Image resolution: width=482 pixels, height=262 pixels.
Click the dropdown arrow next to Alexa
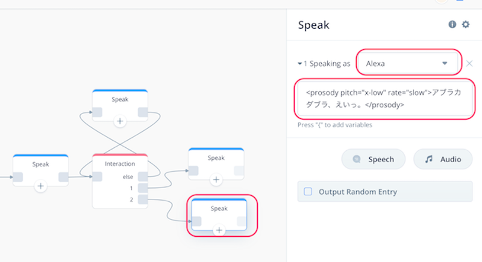pos(445,64)
